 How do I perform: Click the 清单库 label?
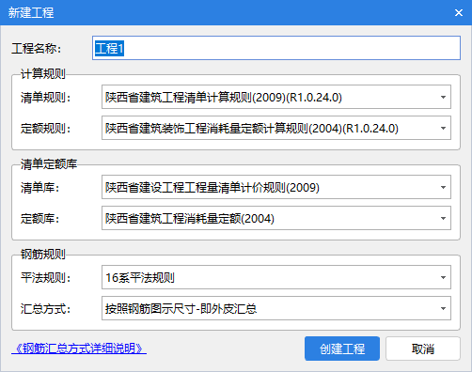(39, 187)
